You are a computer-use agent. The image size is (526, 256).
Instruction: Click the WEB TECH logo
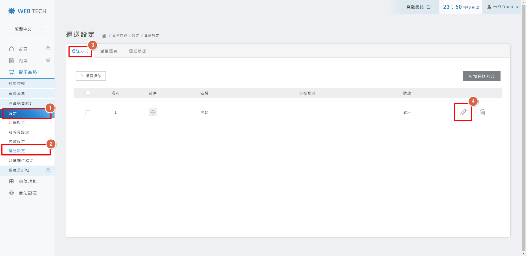[27, 11]
